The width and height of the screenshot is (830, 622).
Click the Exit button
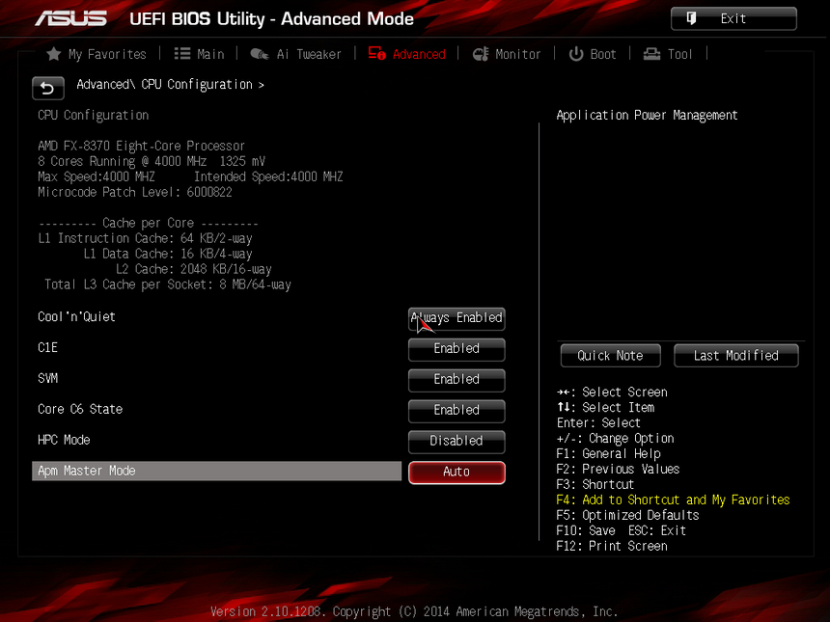tap(733, 18)
